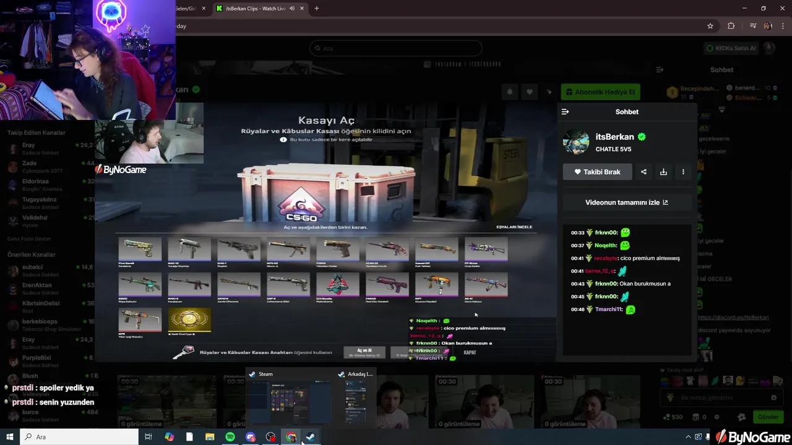Viewport: 792px width, 445px height.
Task: Expand Daha Fazla Göster in followed channels
Action: coord(29,239)
